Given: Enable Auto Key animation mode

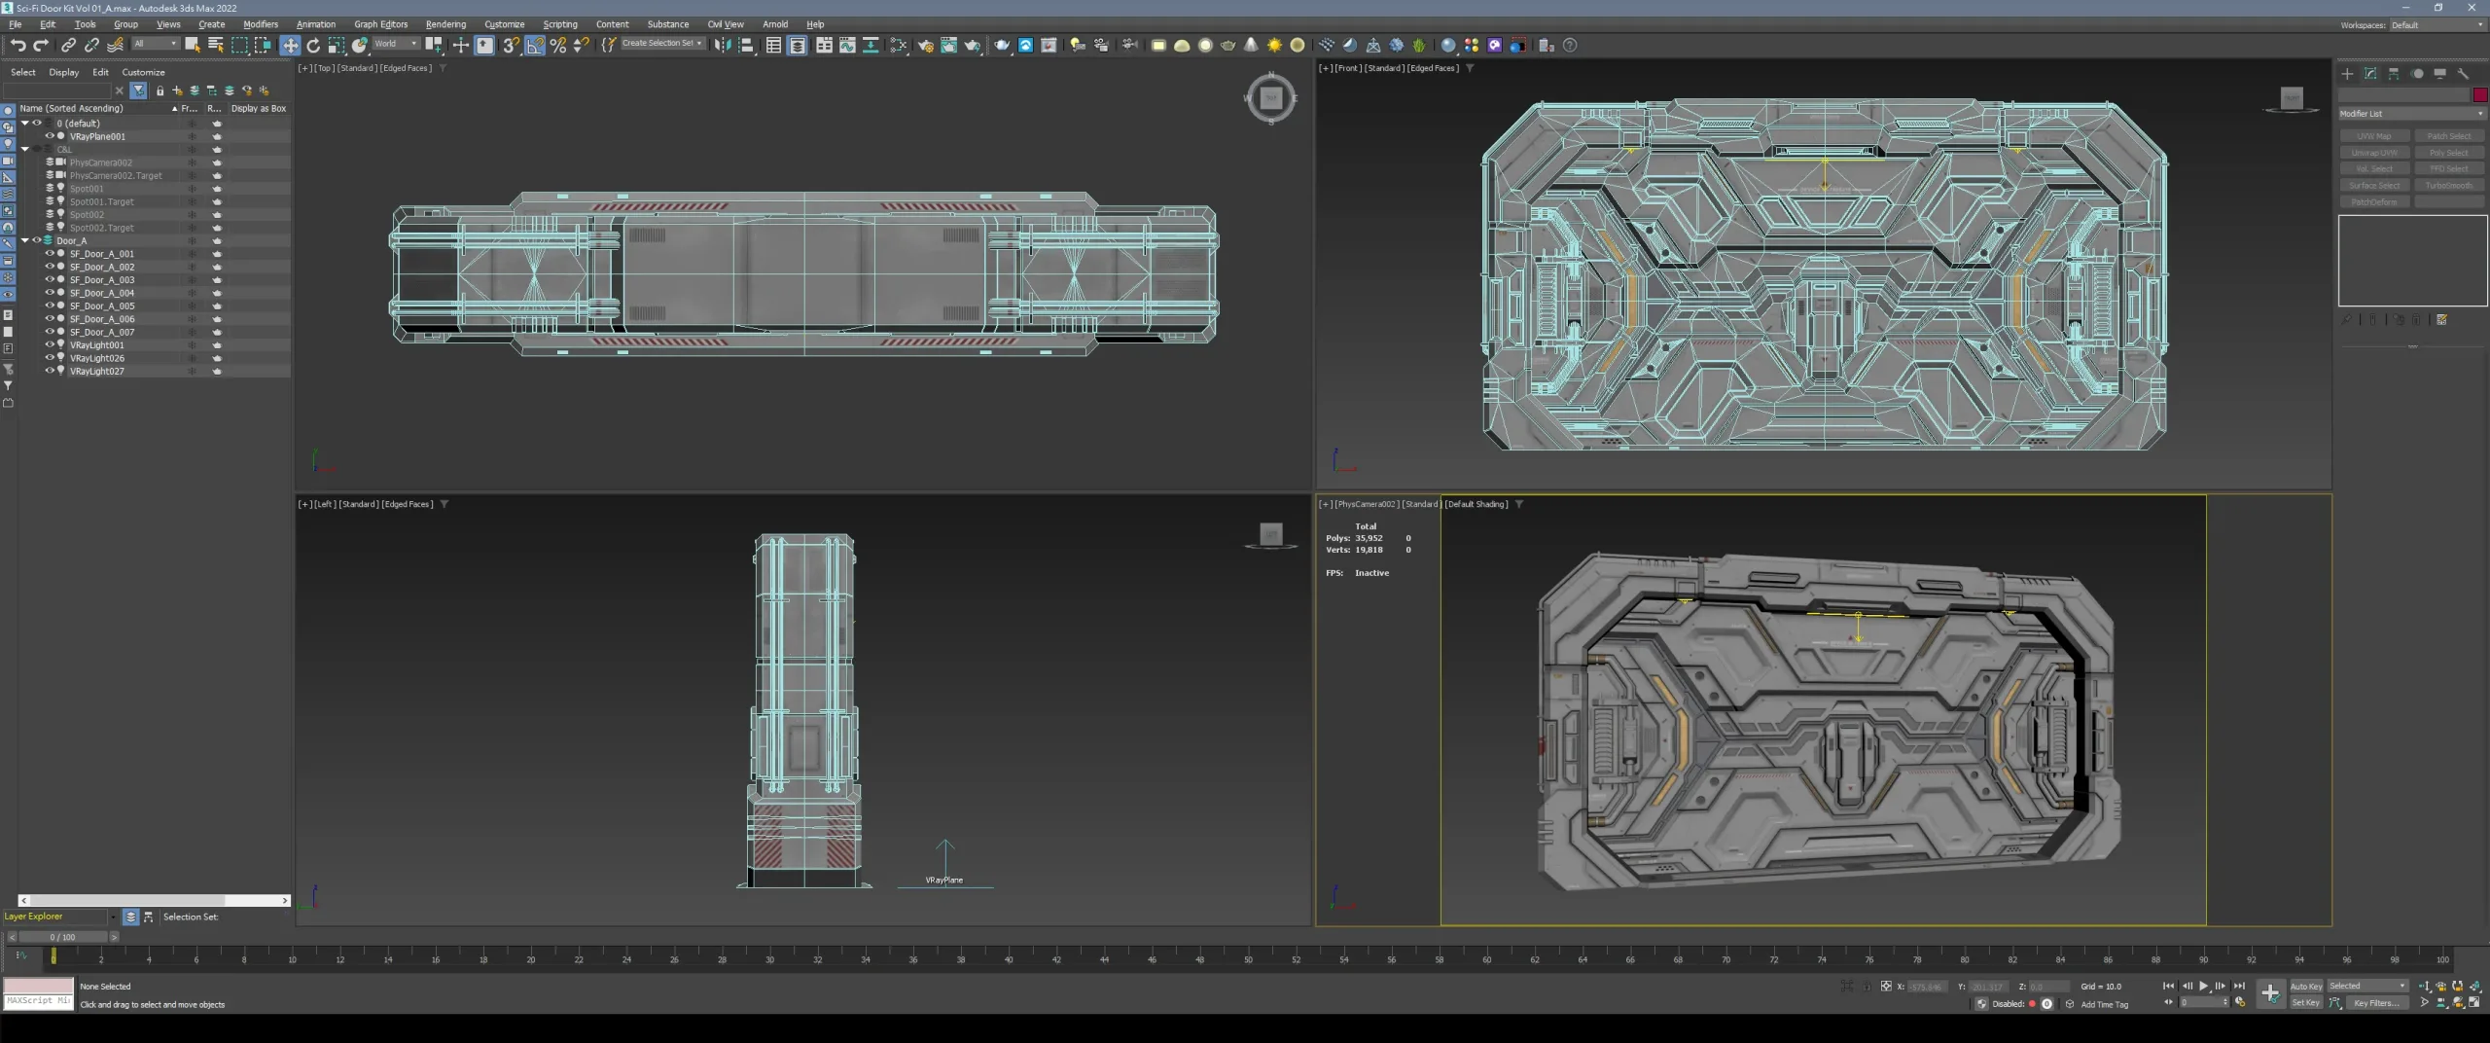Looking at the screenshot, I should pos(2306,986).
